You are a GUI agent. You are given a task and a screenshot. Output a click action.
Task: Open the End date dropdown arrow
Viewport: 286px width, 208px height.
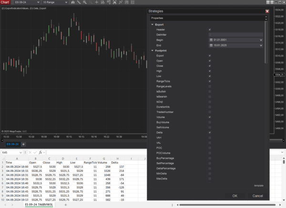click(x=261, y=45)
